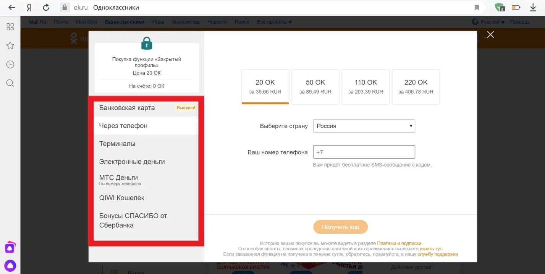The height and width of the screenshot is (274, 545).
Task: Choose Через телефон payment method
Action: point(146,126)
